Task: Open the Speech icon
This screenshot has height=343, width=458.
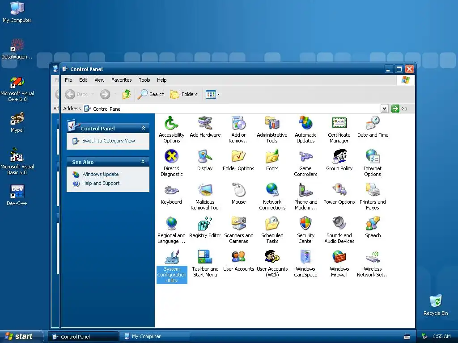Action: [373, 227]
